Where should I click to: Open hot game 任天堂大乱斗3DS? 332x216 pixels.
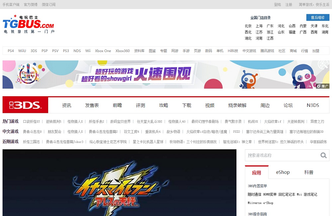(x=149, y=121)
